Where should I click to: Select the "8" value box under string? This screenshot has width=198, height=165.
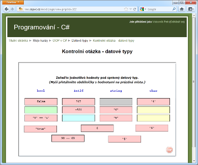click(116, 118)
